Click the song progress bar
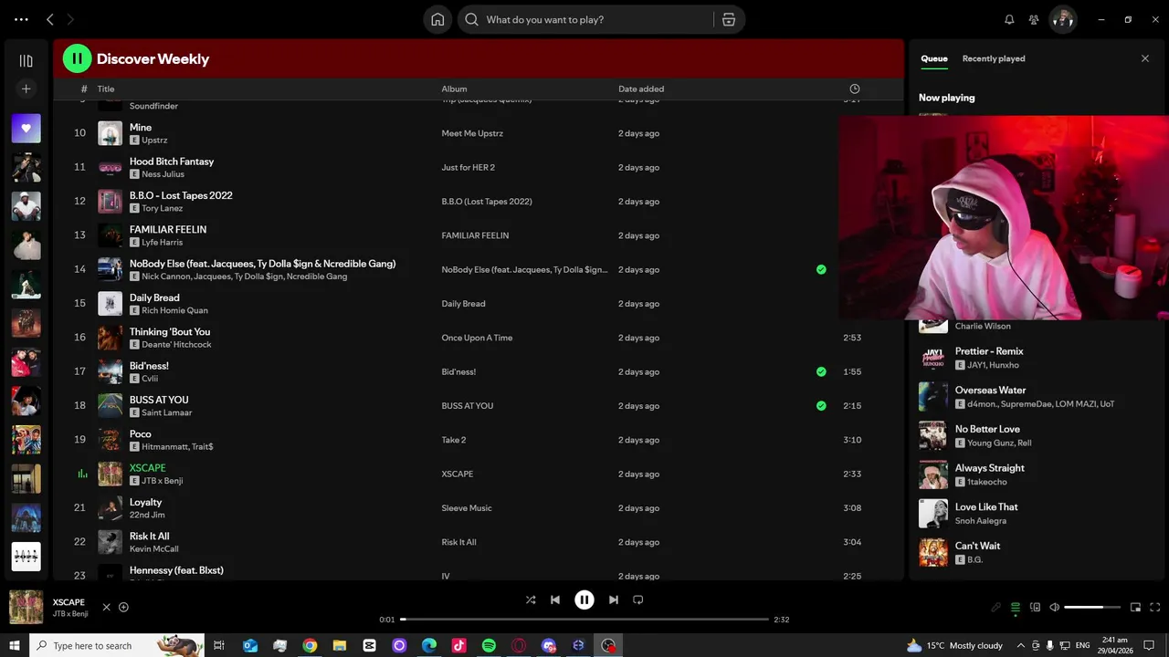Viewport: 1169px width, 657px height. coord(584,620)
